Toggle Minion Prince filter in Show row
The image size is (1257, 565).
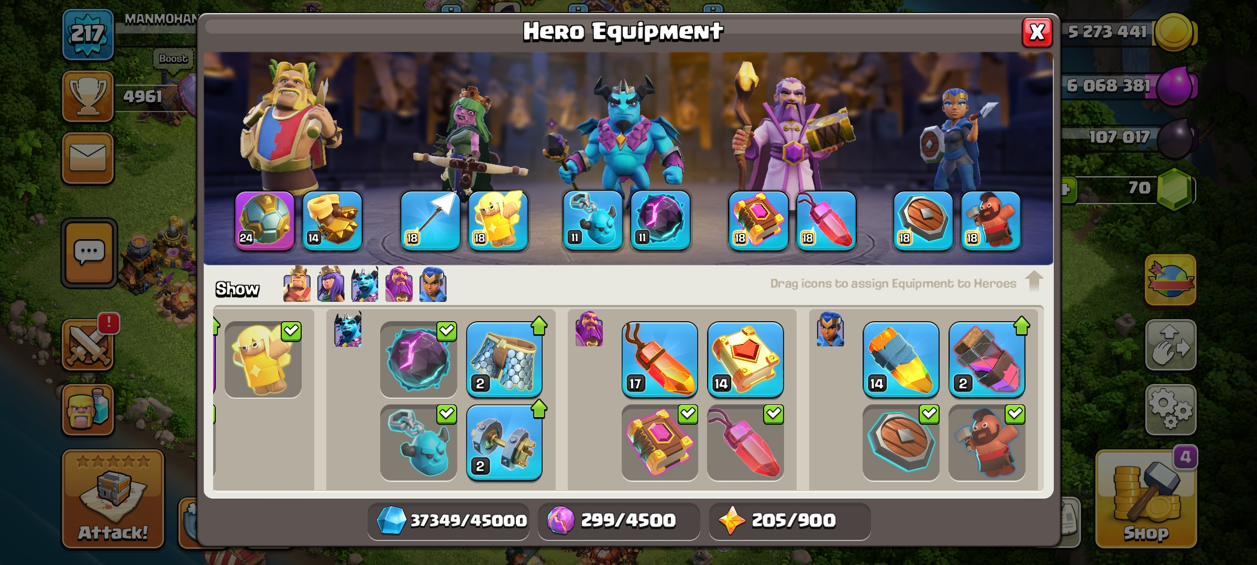click(365, 285)
